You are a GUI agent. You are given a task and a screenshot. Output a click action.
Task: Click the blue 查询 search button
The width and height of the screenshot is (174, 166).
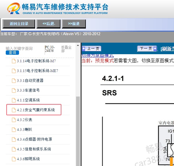[12, 52]
